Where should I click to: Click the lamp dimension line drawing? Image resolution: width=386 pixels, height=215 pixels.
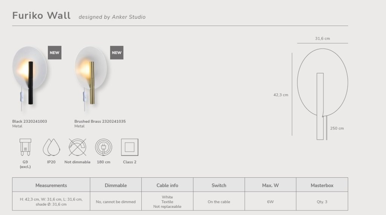tap(323, 94)
